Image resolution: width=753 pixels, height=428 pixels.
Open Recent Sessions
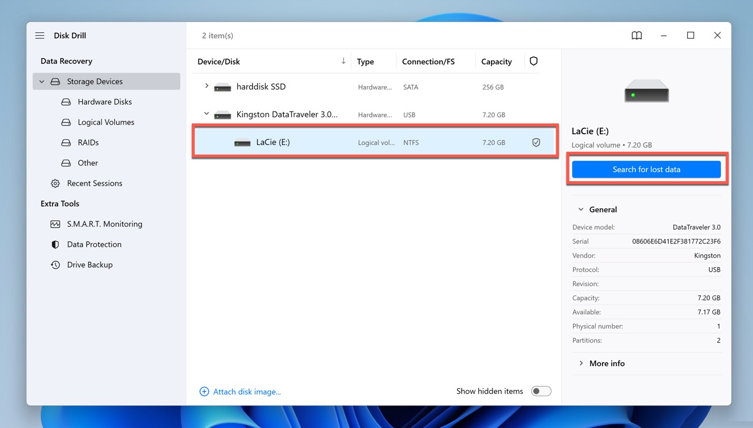pyautogui.click(x=94, y=183)
